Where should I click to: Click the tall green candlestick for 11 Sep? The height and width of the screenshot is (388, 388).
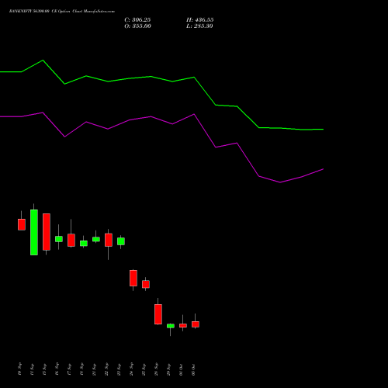[x=34, y=232]
